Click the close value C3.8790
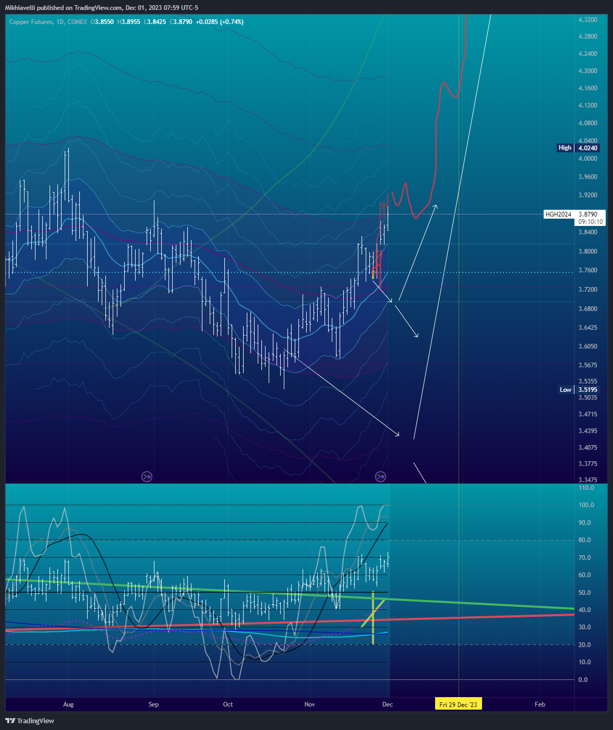The width and height of the screenshot is (613, 730). [x=181, y=22]
